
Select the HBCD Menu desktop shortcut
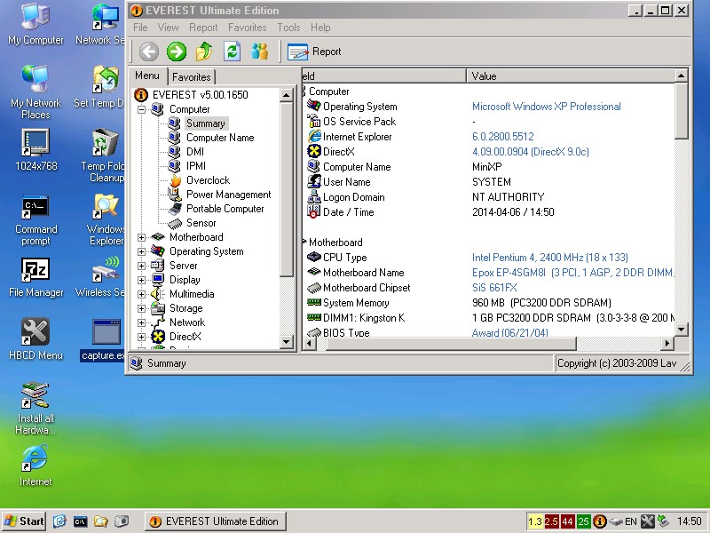(x=35, y=339)
